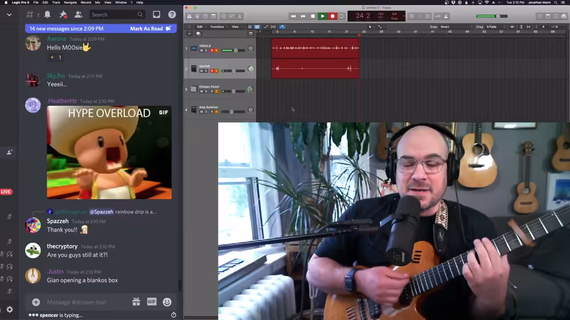Solo the GUITAR track
Viewport: 570px width, 320px height.
tap(206, 71)
